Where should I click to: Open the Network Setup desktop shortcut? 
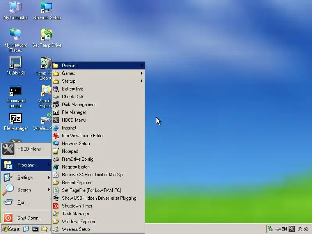[x=47, y=11]
